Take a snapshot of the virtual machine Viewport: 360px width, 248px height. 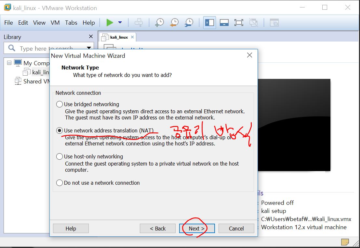(x=159, y=22)
